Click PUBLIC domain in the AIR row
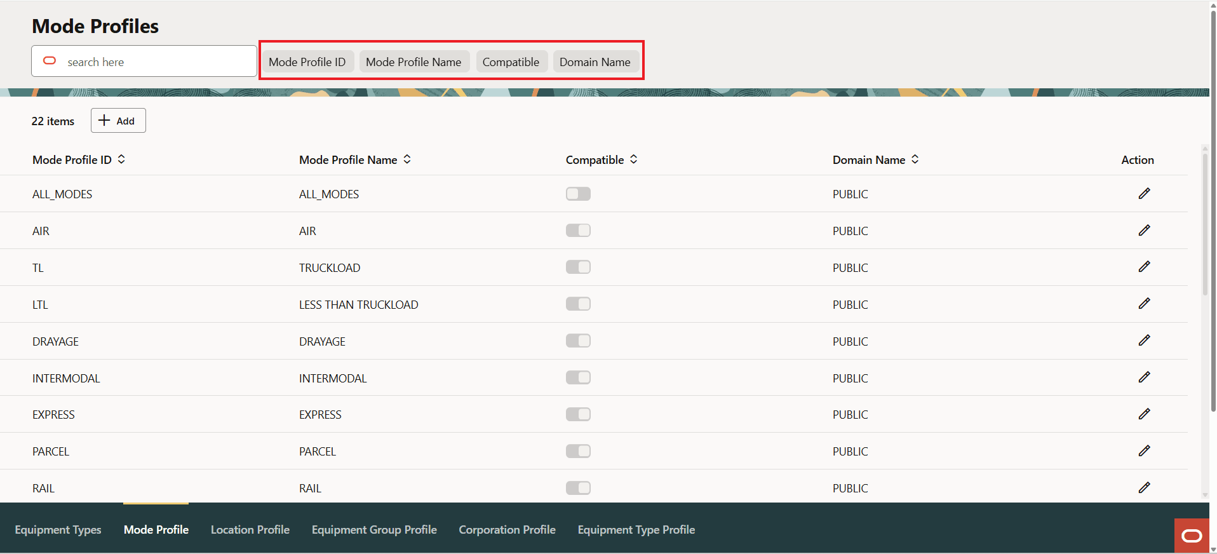 pos(851,231)
